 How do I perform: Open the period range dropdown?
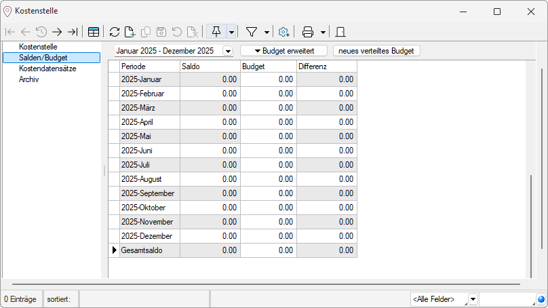(227, 51)
